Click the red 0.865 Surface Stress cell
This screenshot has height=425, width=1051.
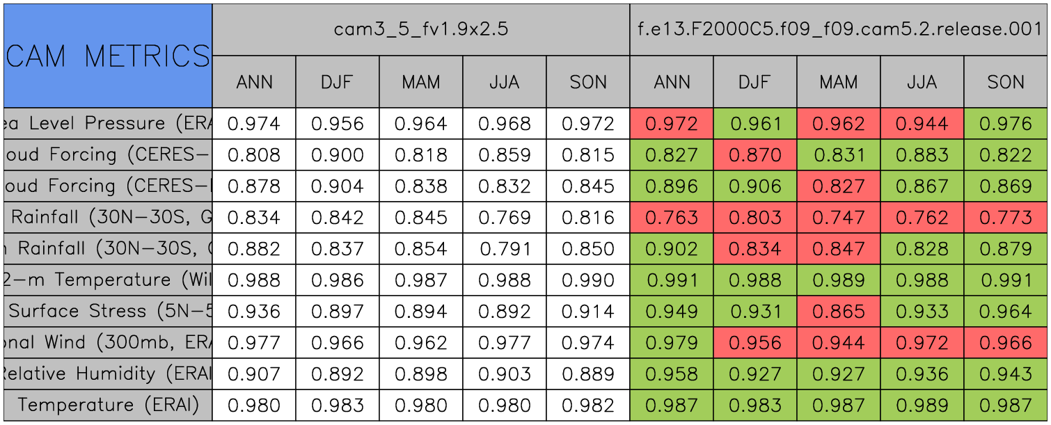click(838, 312)
